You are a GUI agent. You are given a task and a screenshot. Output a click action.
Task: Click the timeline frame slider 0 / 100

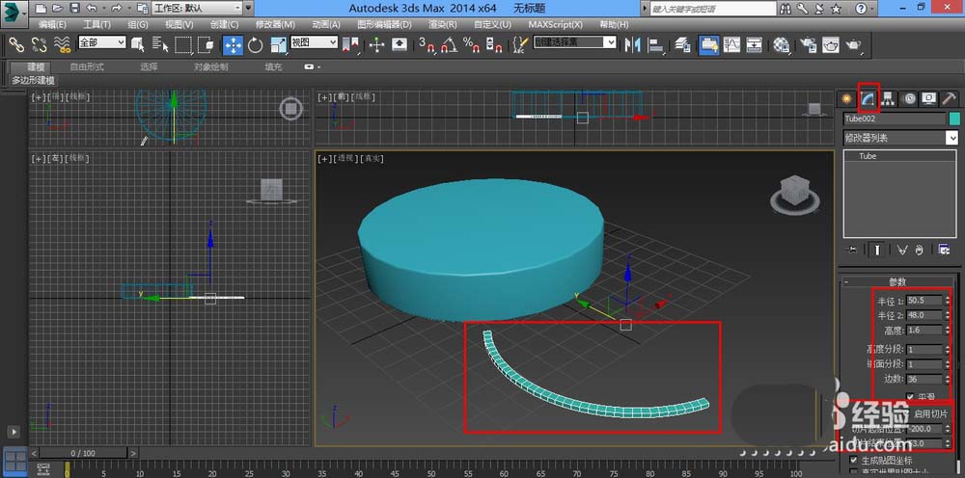tap(83, 453)
